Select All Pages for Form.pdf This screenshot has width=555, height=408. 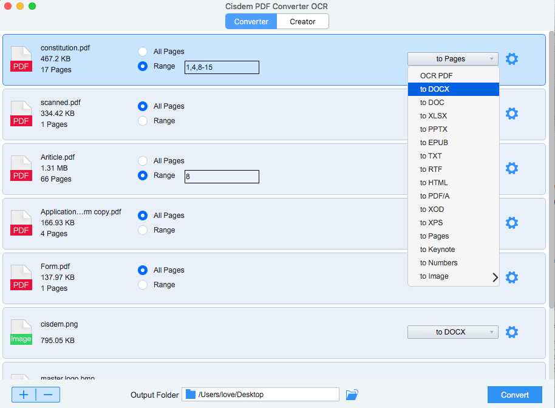point(143,270)
